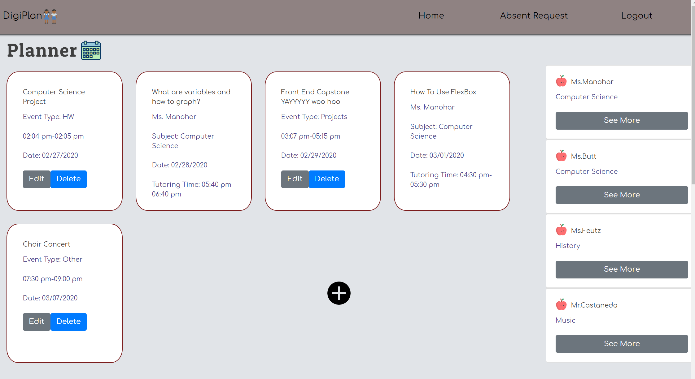Delete the Computer Science Project event
Image resolution: width=695 pixels, height=379 pixels.
[68, 179]
